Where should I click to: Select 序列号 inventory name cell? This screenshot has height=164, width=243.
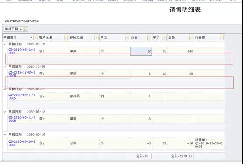[x=84, y=97]
